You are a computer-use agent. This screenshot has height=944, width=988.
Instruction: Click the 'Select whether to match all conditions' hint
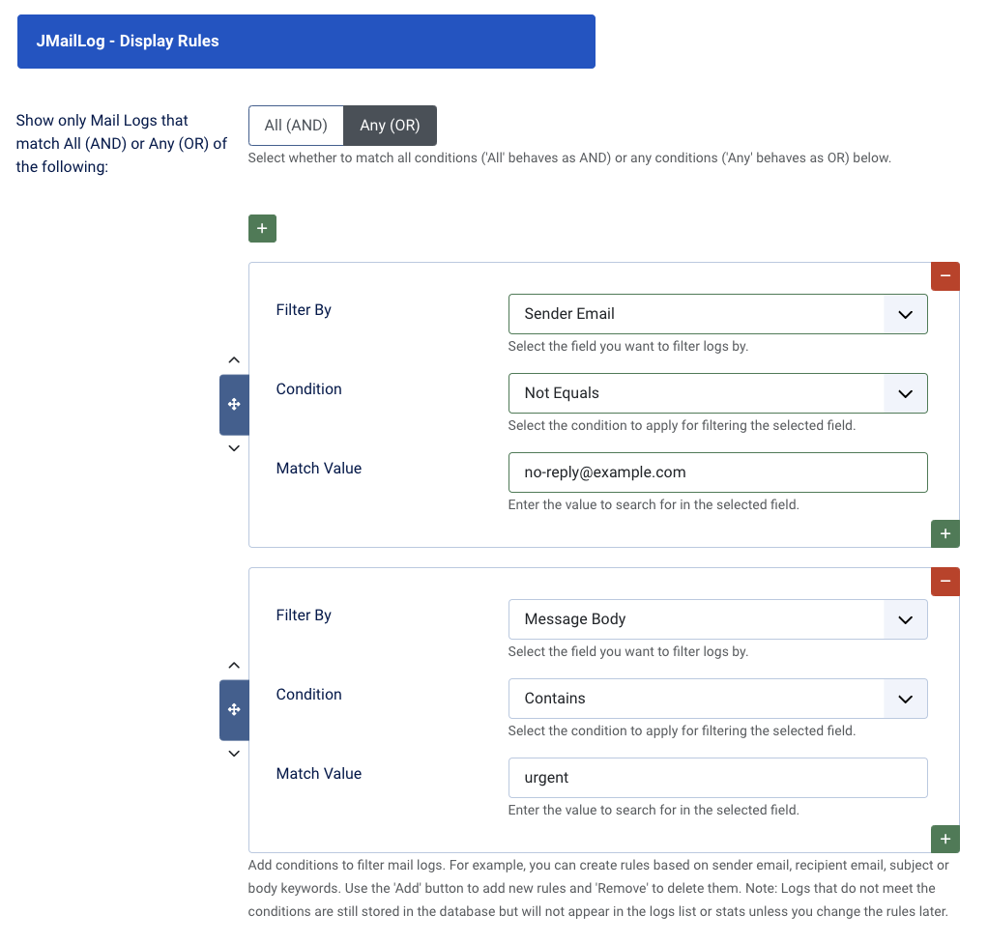click(569, 158)
